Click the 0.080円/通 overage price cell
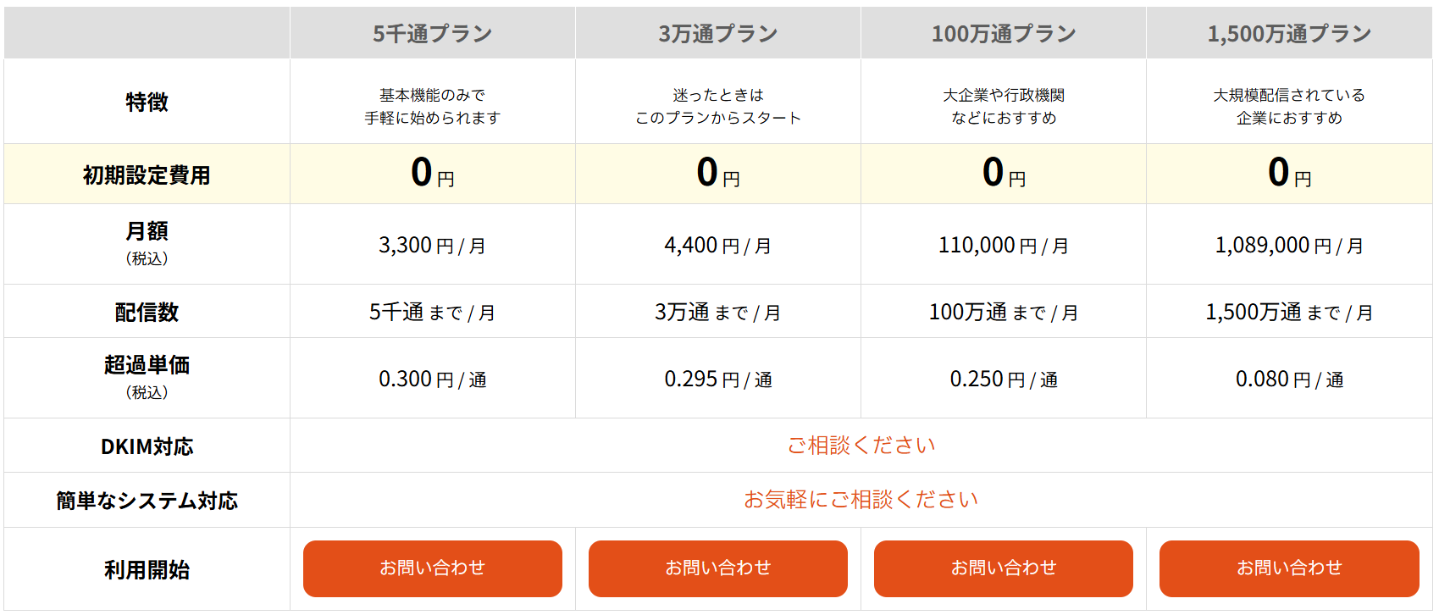This screenshot has width=1439, height=615. click(1289, 380)
